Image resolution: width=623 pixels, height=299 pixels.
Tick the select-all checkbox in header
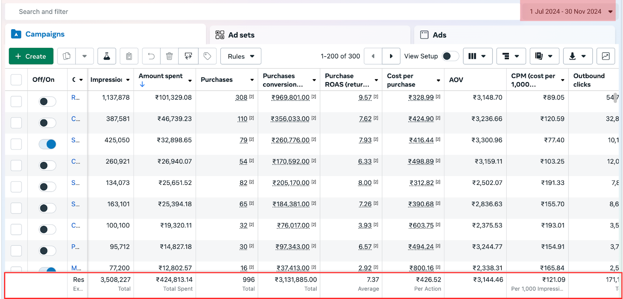point(16,80)
